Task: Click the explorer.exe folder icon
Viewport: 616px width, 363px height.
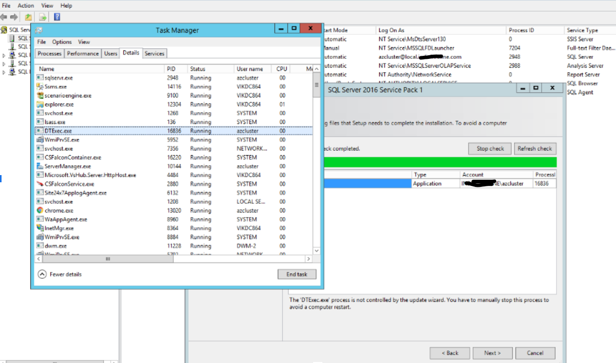Action: 40,104
